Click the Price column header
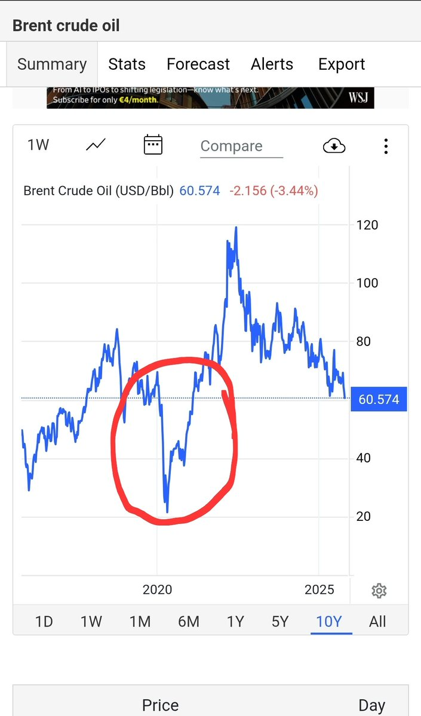 click(160, 706)
